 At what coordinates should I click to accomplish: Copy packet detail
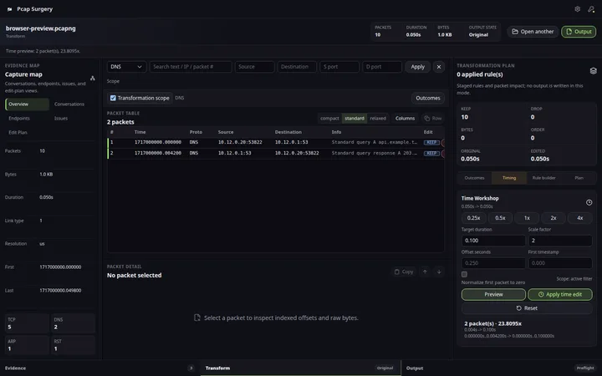pos(404,272)
